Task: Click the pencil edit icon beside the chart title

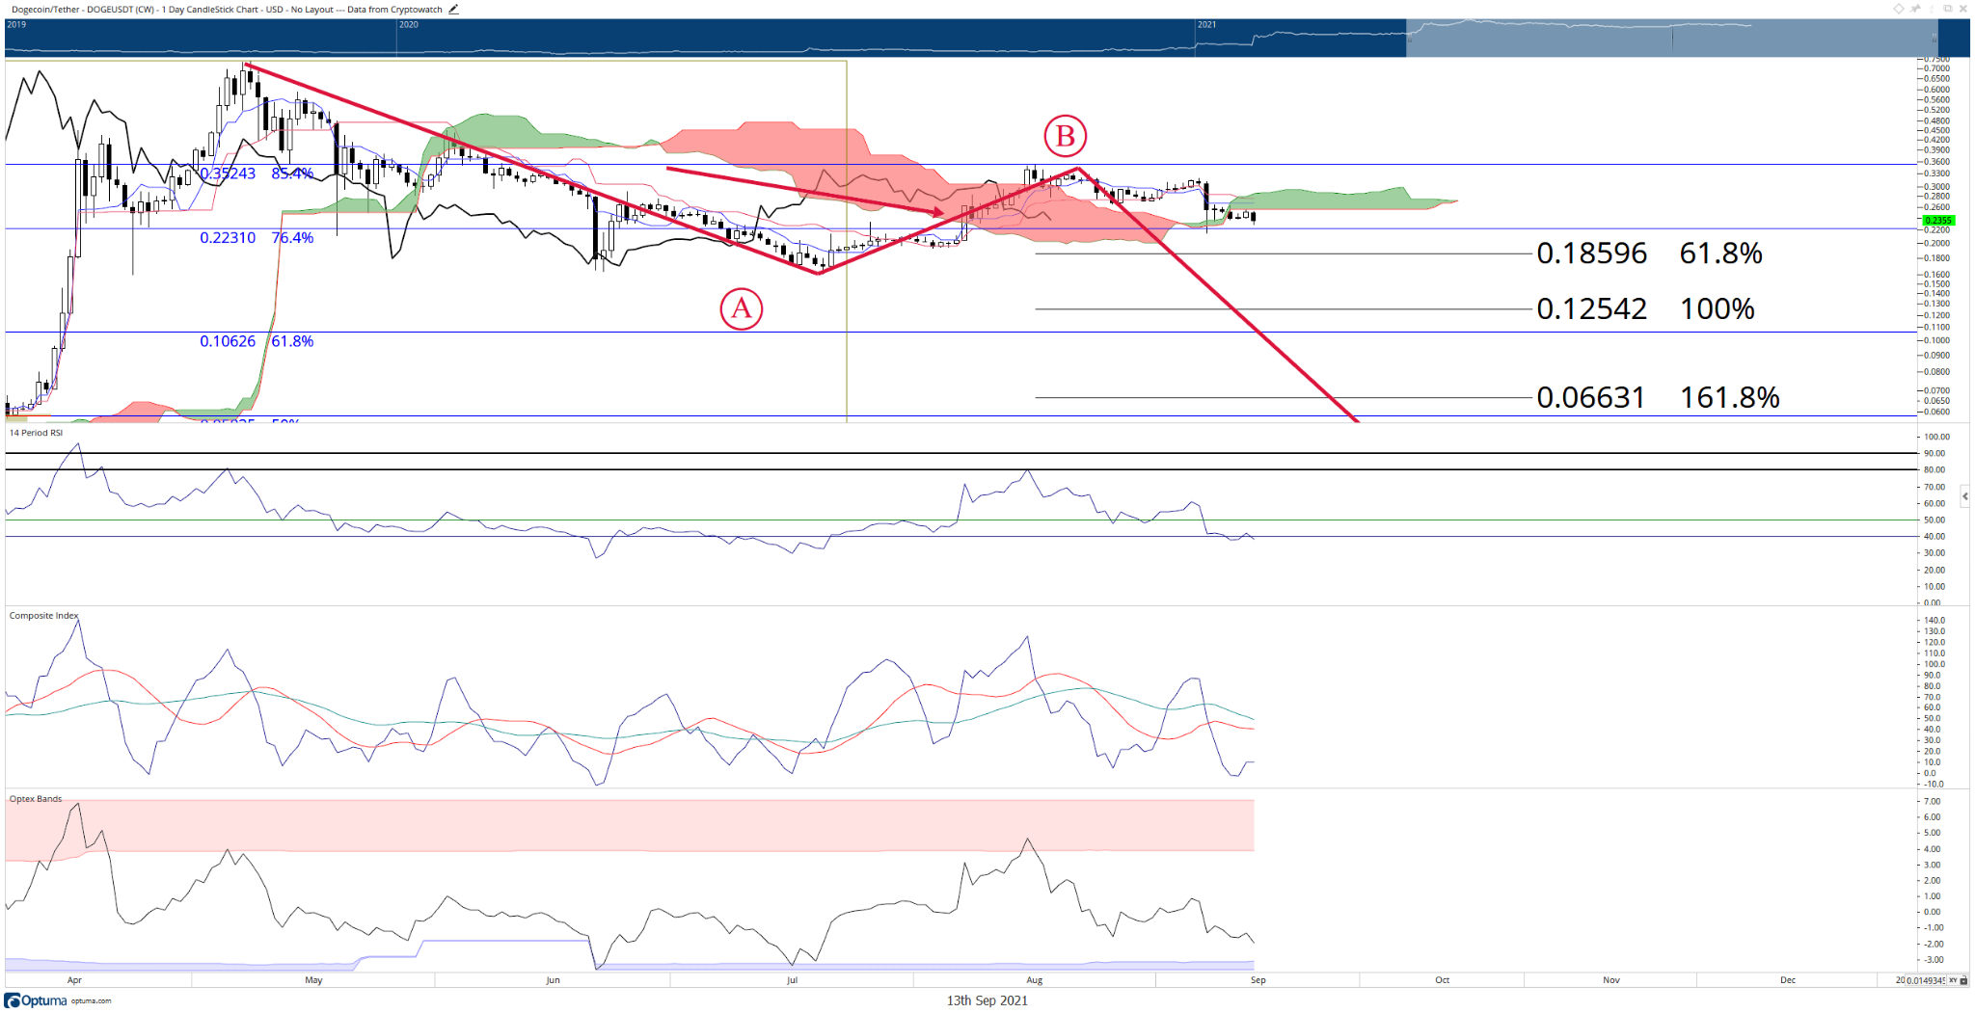Action: 453,9
